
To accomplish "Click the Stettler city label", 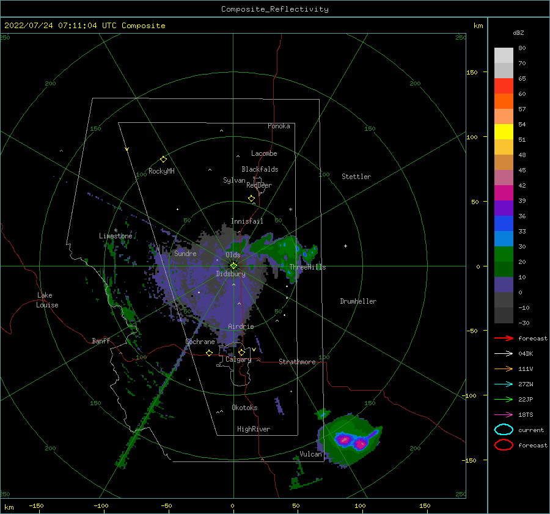I will [x=356, y=177].
